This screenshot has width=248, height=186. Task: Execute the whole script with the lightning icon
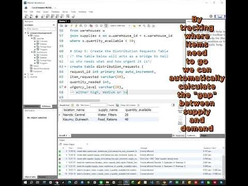(x=72, y=26)
